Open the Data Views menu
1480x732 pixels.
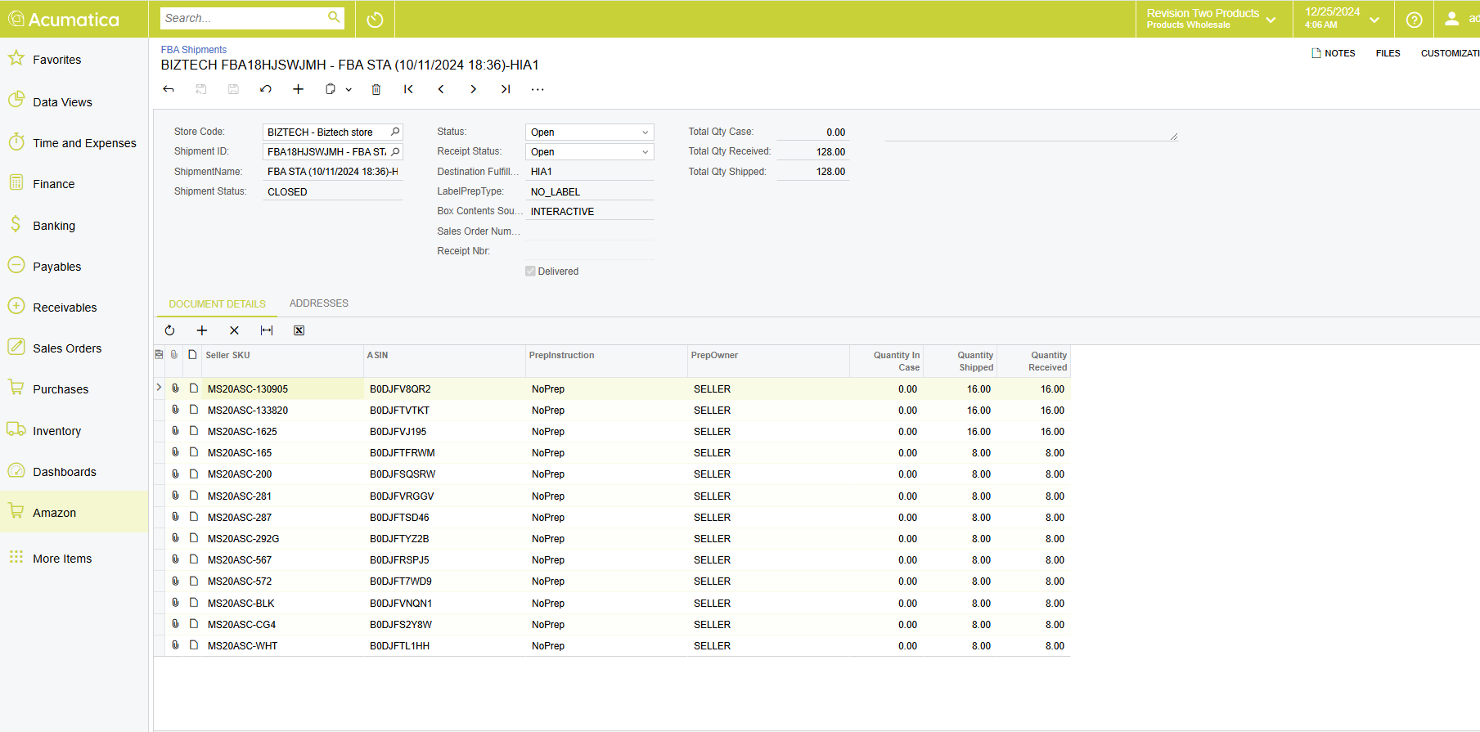74,102
